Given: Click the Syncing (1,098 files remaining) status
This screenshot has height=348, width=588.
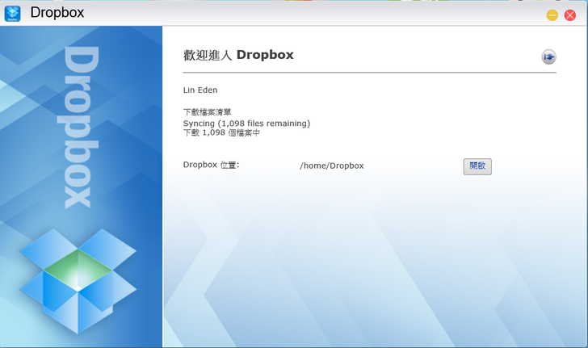Looking at the screenshot, I should (246, 124).
